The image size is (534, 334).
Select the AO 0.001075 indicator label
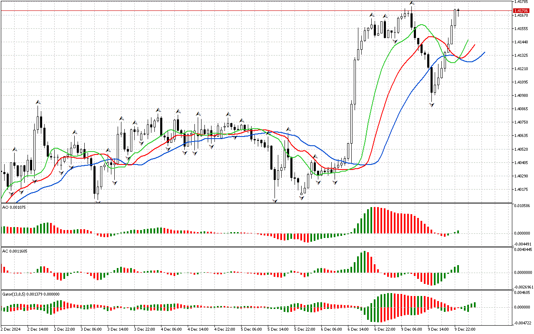pyautogui.click(x=14, y=207)
